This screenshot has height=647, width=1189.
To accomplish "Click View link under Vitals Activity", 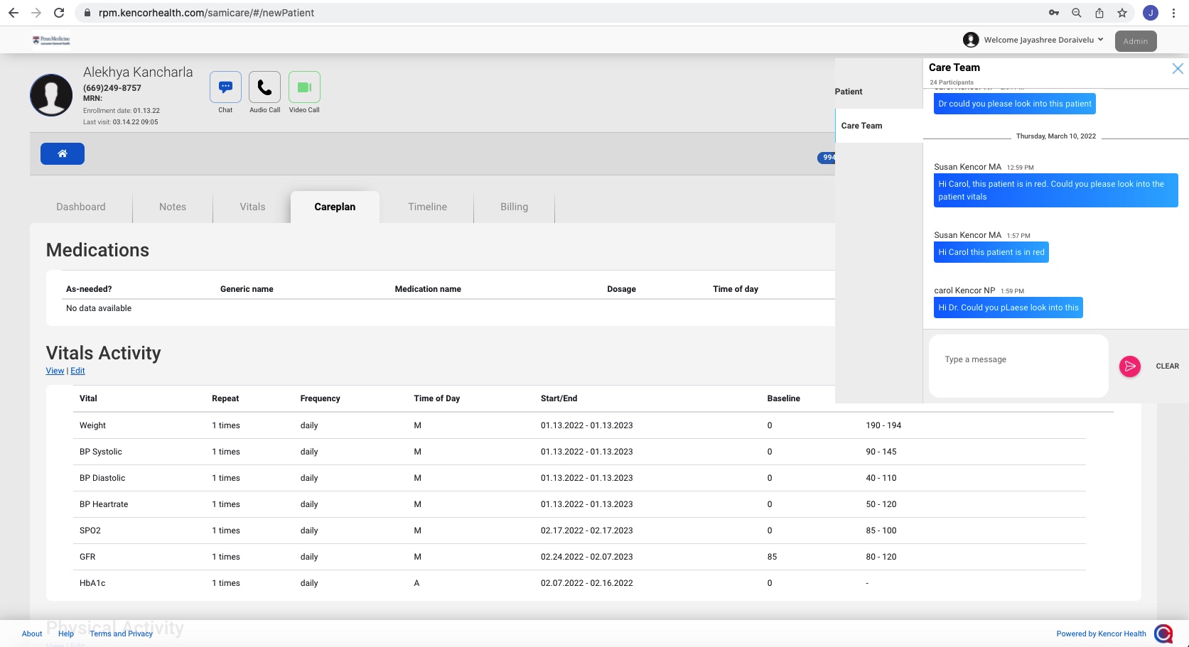I will click(55, 371).
